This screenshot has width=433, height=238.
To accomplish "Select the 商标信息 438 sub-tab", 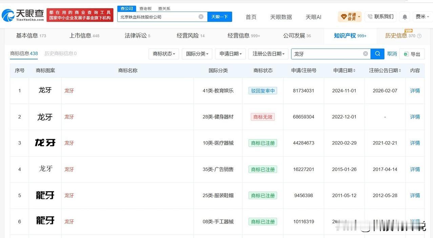I will tap(24, 53).
